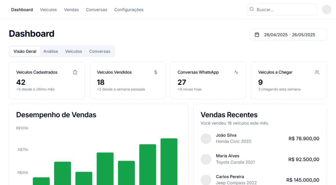336x185 pixels.
Task: Select the Visão Geral tab
Action: click(x=25, y=51)
